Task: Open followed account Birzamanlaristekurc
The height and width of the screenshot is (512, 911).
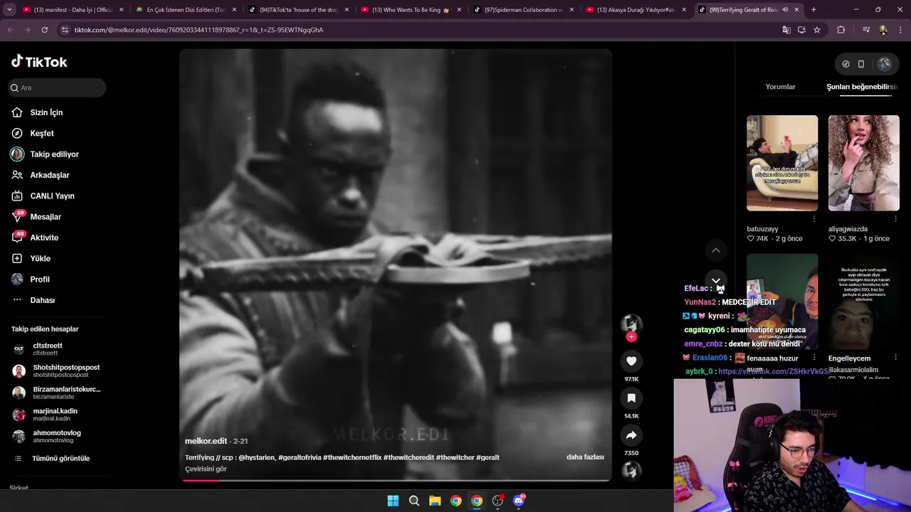Action: (66, 393)
